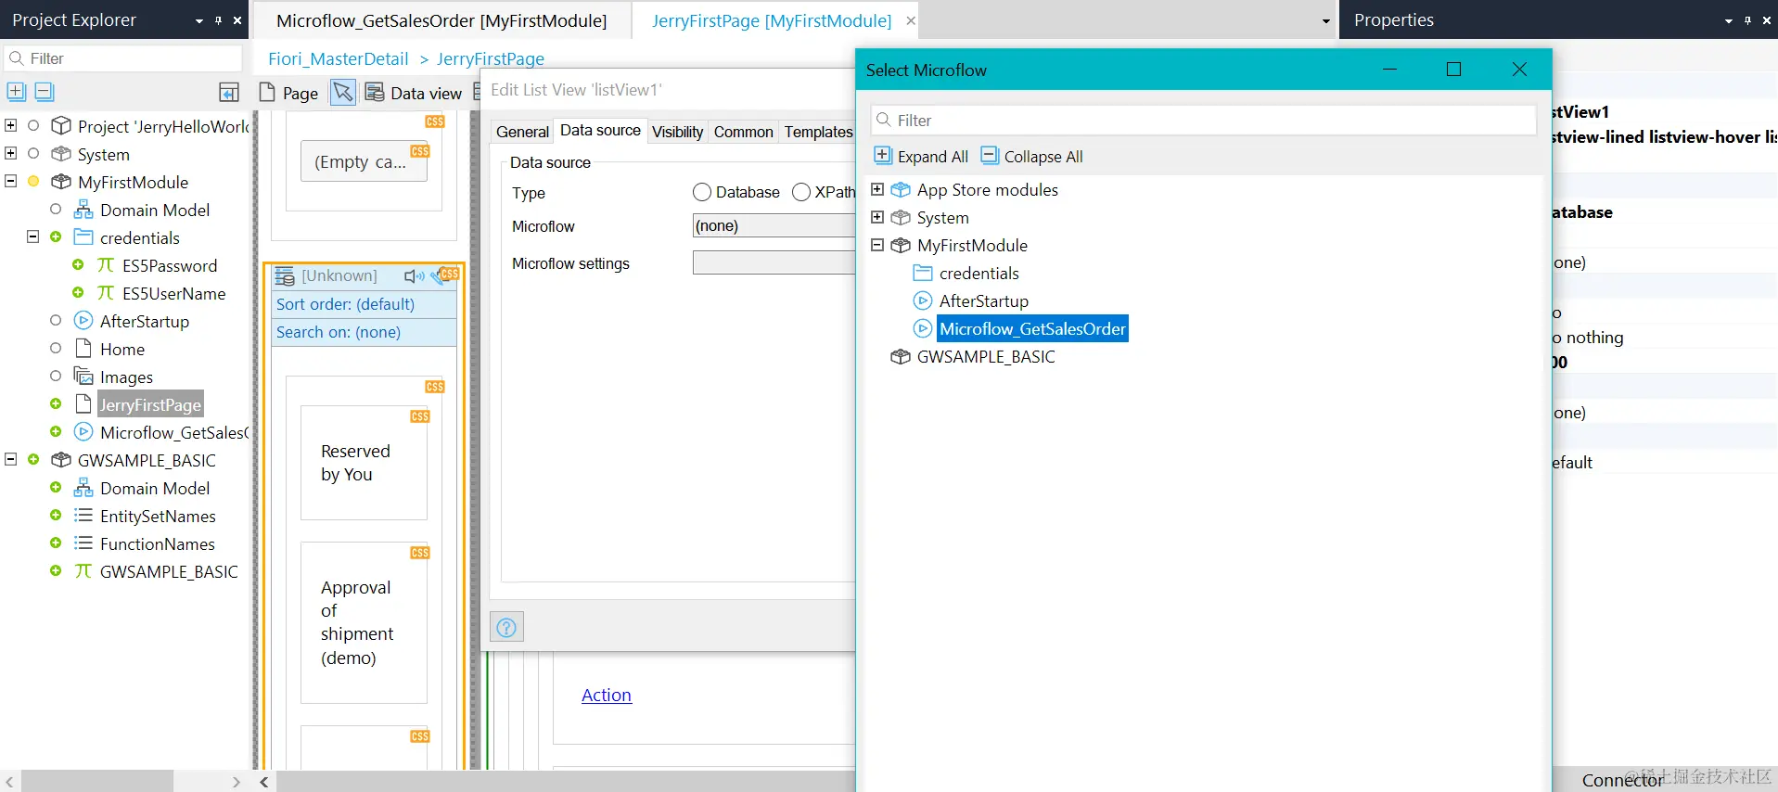Viewport: 1778px width, 792px height.
Task: Select GWSAMPLE_BASIC constant in Project Explorer
Action: (x=168, y=571)
